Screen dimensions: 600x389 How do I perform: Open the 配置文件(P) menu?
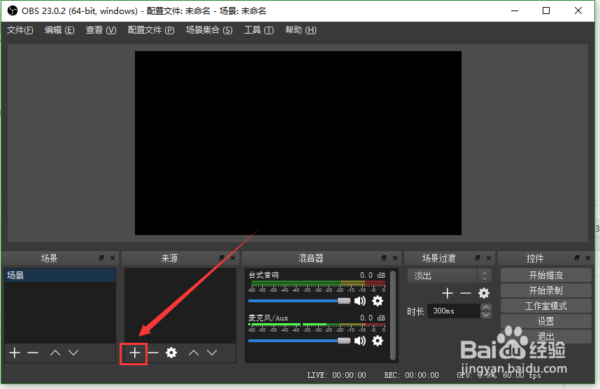pos(151,30)
